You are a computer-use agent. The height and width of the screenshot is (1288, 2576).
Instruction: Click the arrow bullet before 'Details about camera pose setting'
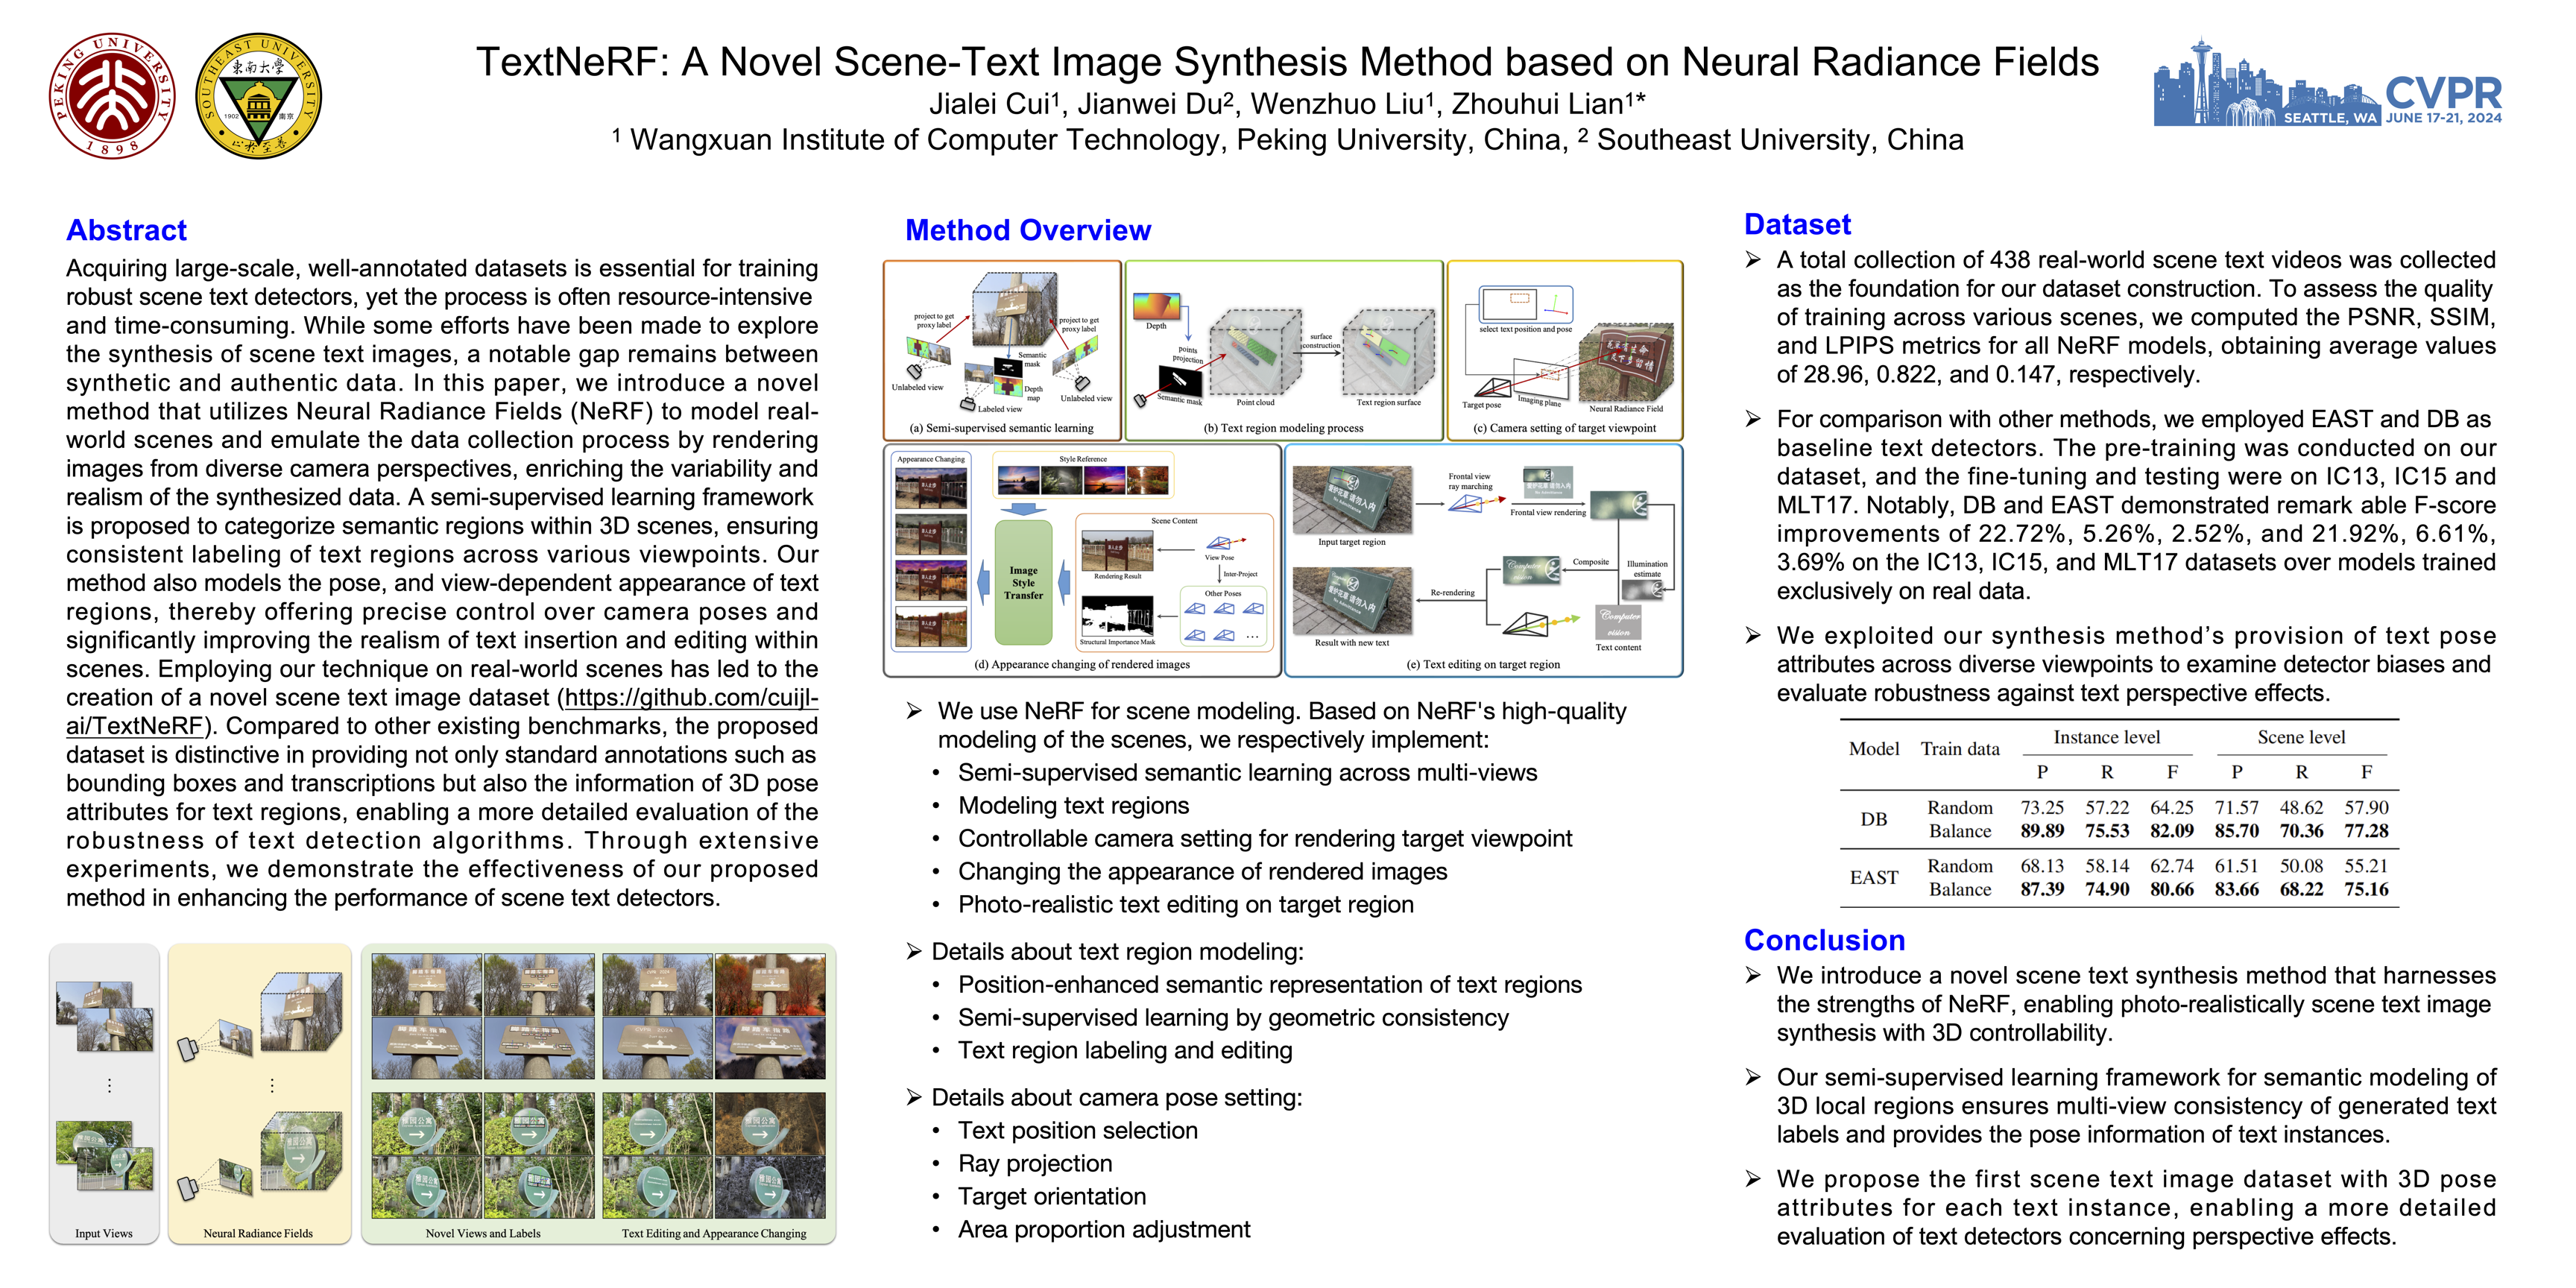[913, 1098]
